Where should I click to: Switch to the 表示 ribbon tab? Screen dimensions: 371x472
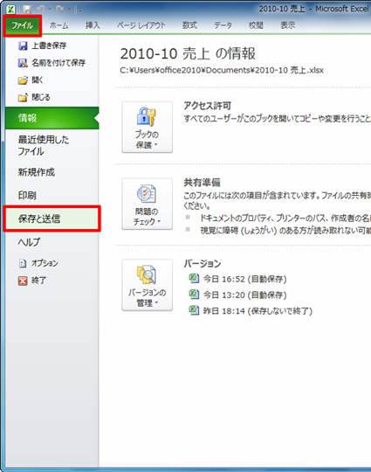pyautogui.click(x=288, y=25)
